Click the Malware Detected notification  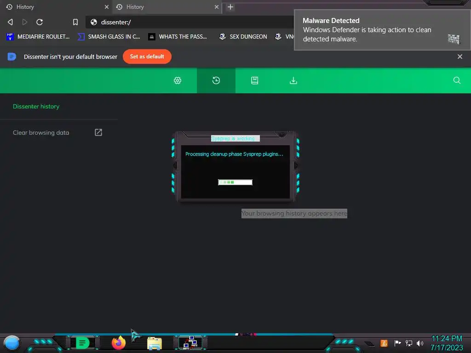pos(382,30)
